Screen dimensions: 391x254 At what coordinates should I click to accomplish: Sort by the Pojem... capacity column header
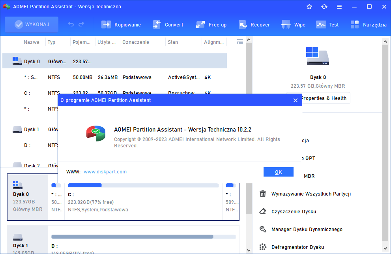[x=81, y=42]
